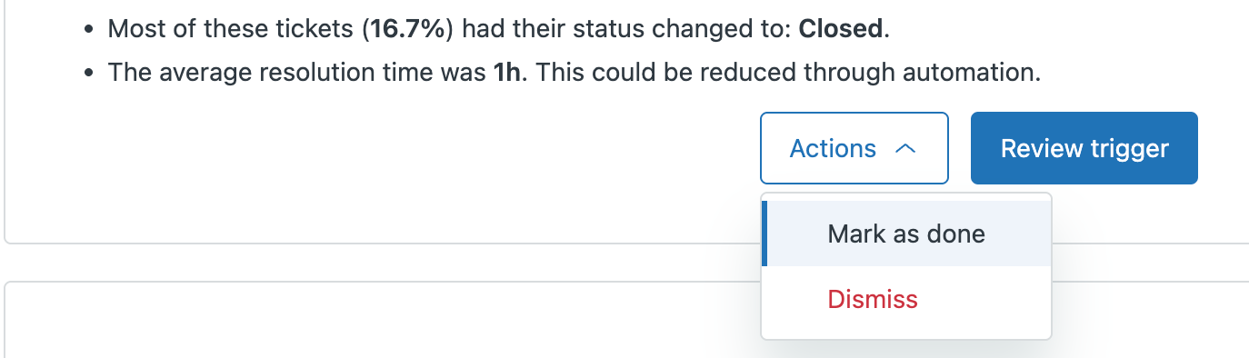The image size is (1249, 358).
Task: Open the Actions dropdown button
Action: coord(854,148)
